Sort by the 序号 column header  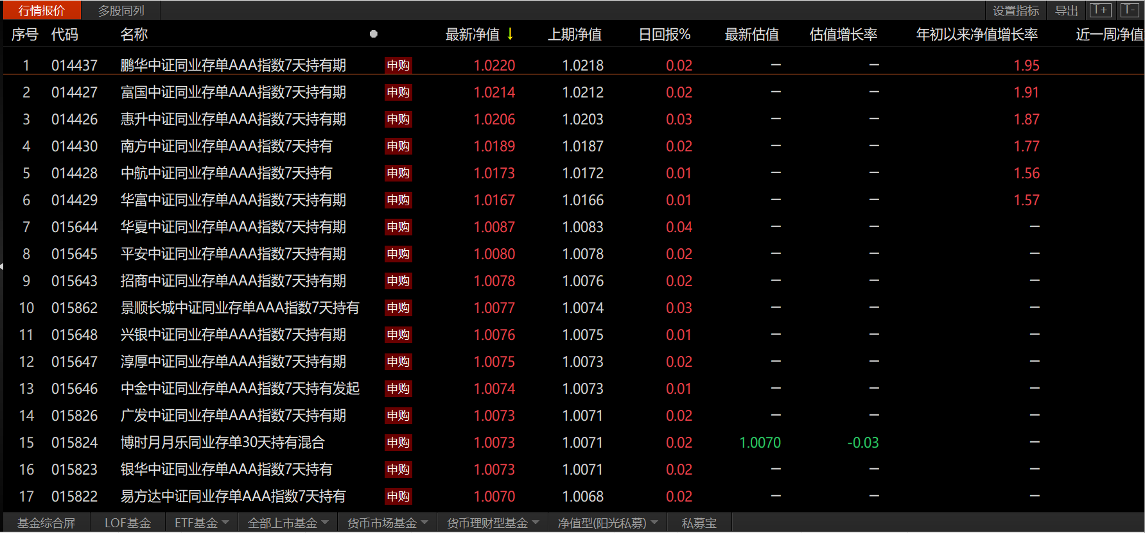pos(25,35)
